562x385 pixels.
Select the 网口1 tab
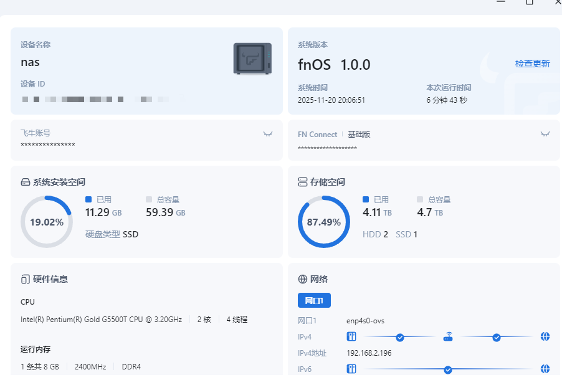(x=314, y=300)
